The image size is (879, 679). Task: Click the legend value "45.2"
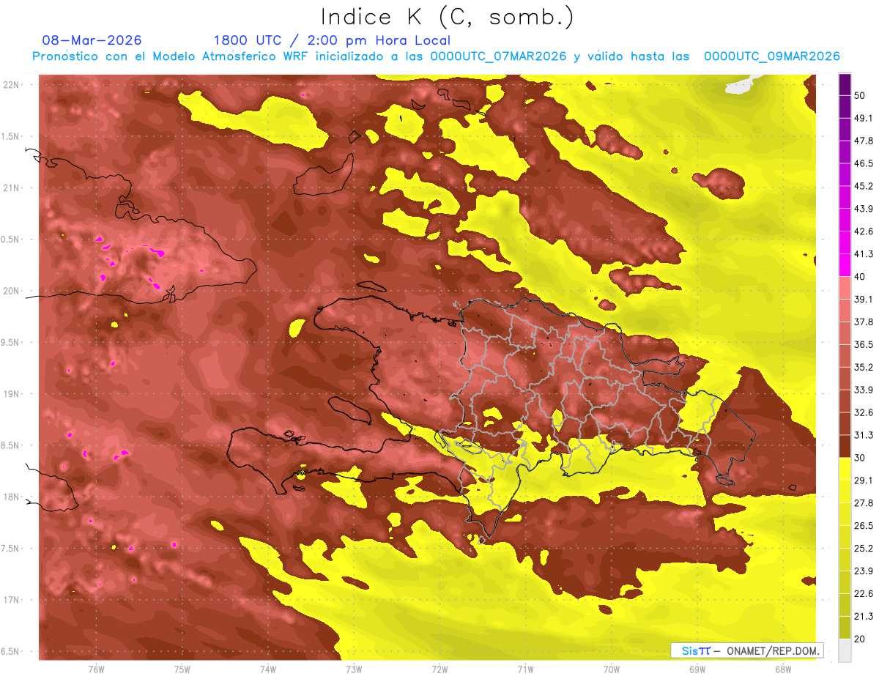pos(864,186)
